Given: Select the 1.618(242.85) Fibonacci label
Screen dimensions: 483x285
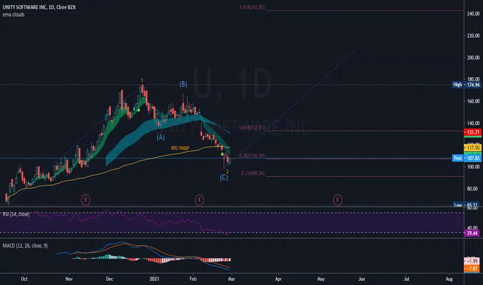Looking at the screenshot, I should [252, 7].
